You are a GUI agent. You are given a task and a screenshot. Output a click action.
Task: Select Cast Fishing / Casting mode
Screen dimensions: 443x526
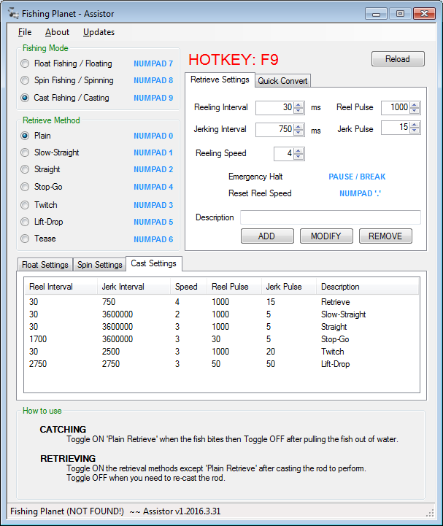[65, 98]
